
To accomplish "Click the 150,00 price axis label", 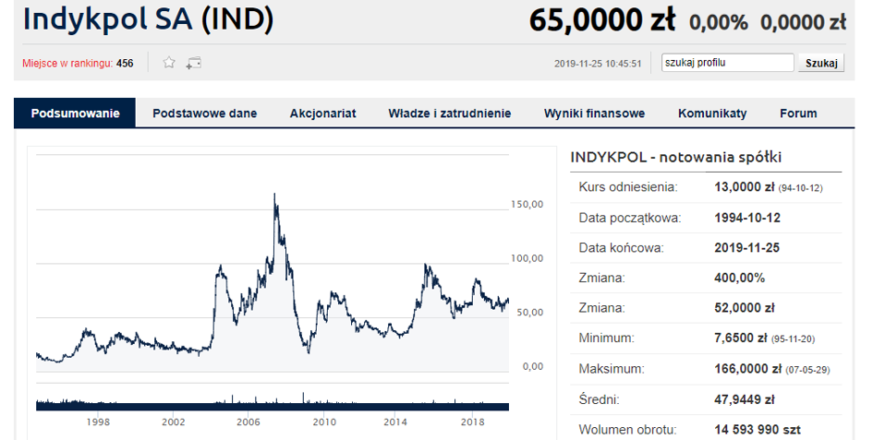I will (527, 205).
